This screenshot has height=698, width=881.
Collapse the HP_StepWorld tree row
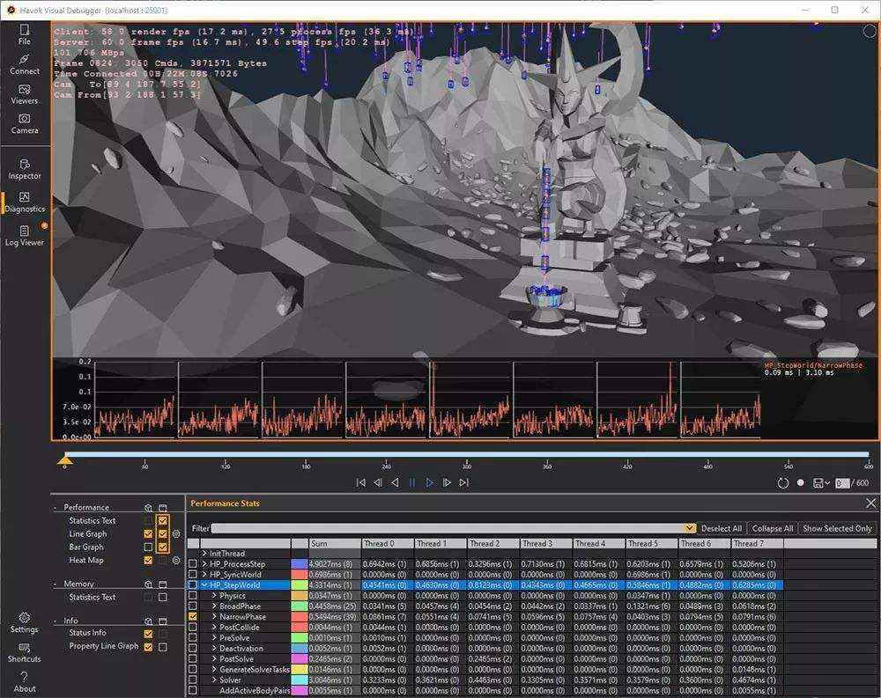click(x=204, y=585)
